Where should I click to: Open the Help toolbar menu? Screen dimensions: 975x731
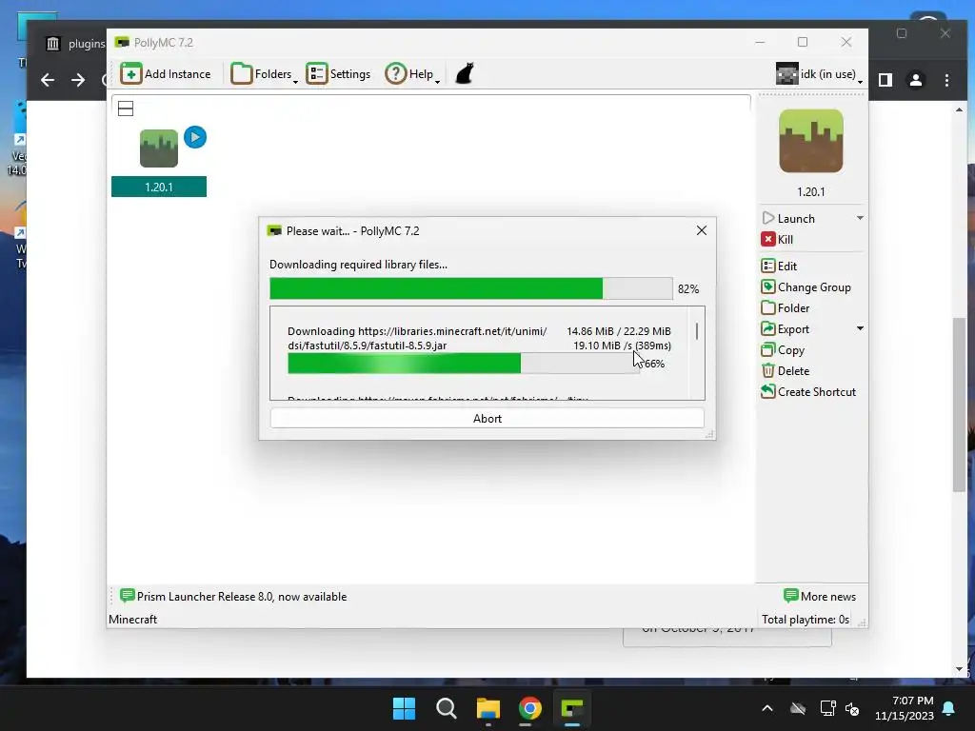click(412, 74)
